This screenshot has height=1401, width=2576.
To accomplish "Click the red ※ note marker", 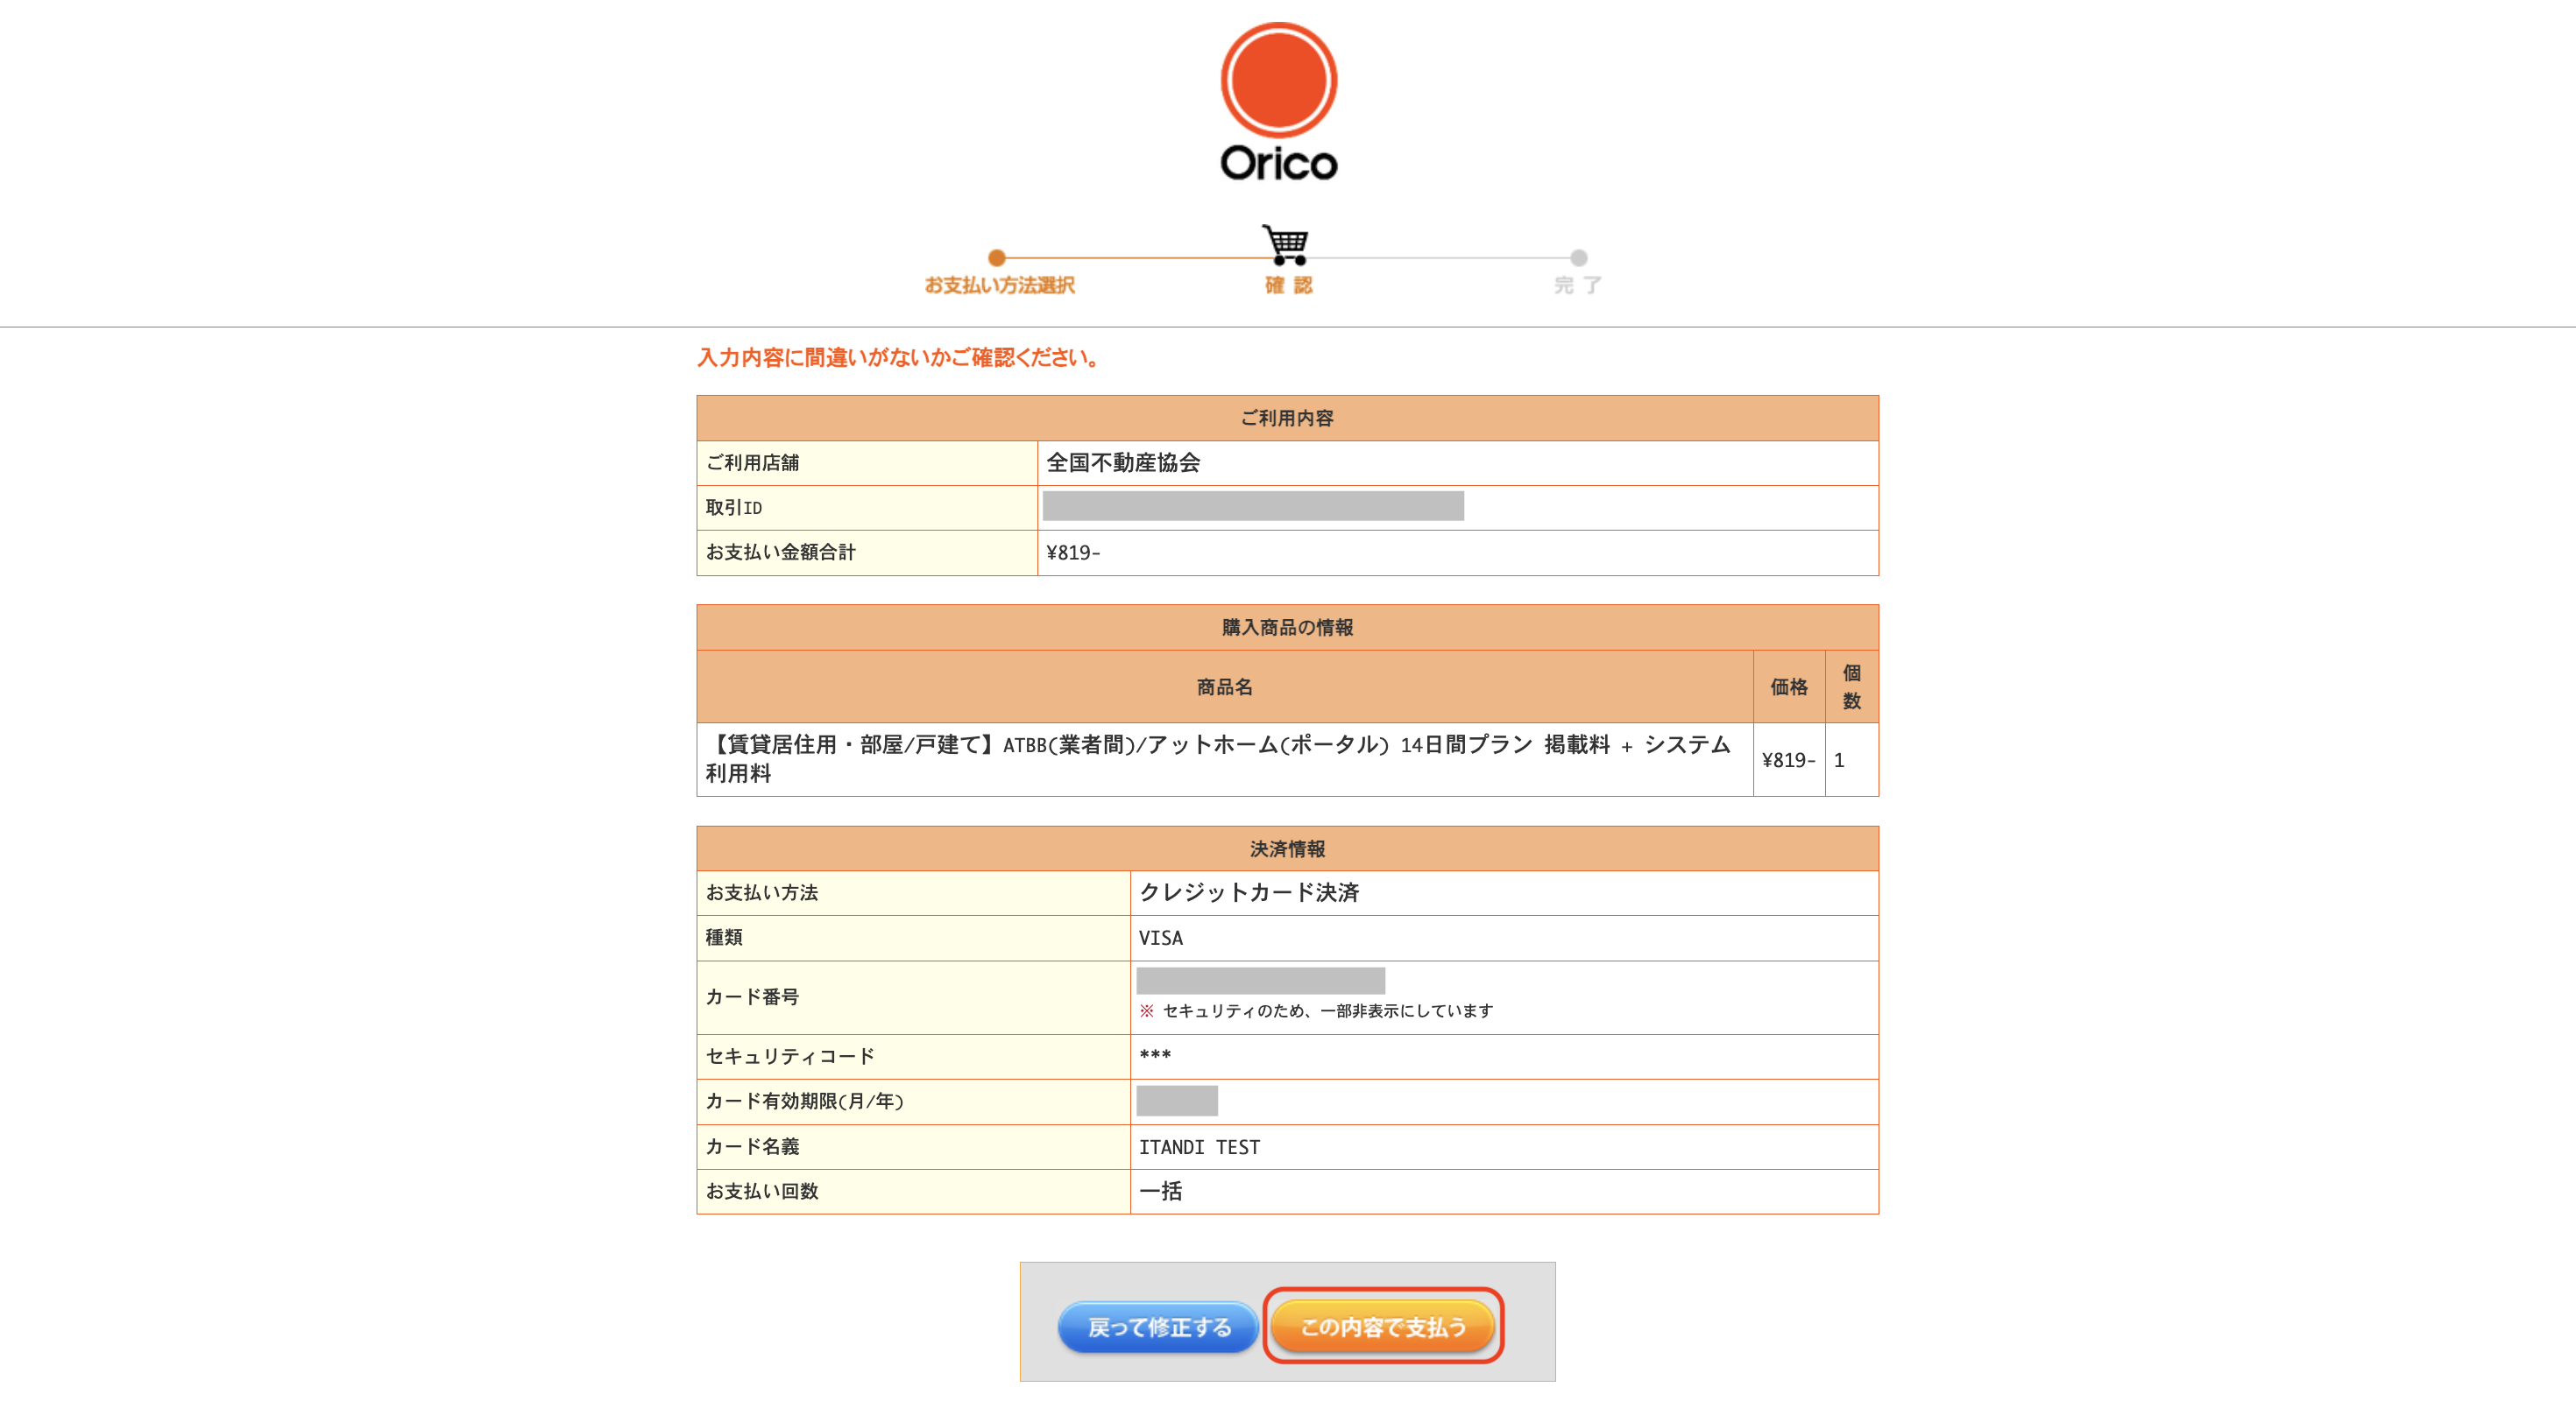I will coord(1146,1010).
